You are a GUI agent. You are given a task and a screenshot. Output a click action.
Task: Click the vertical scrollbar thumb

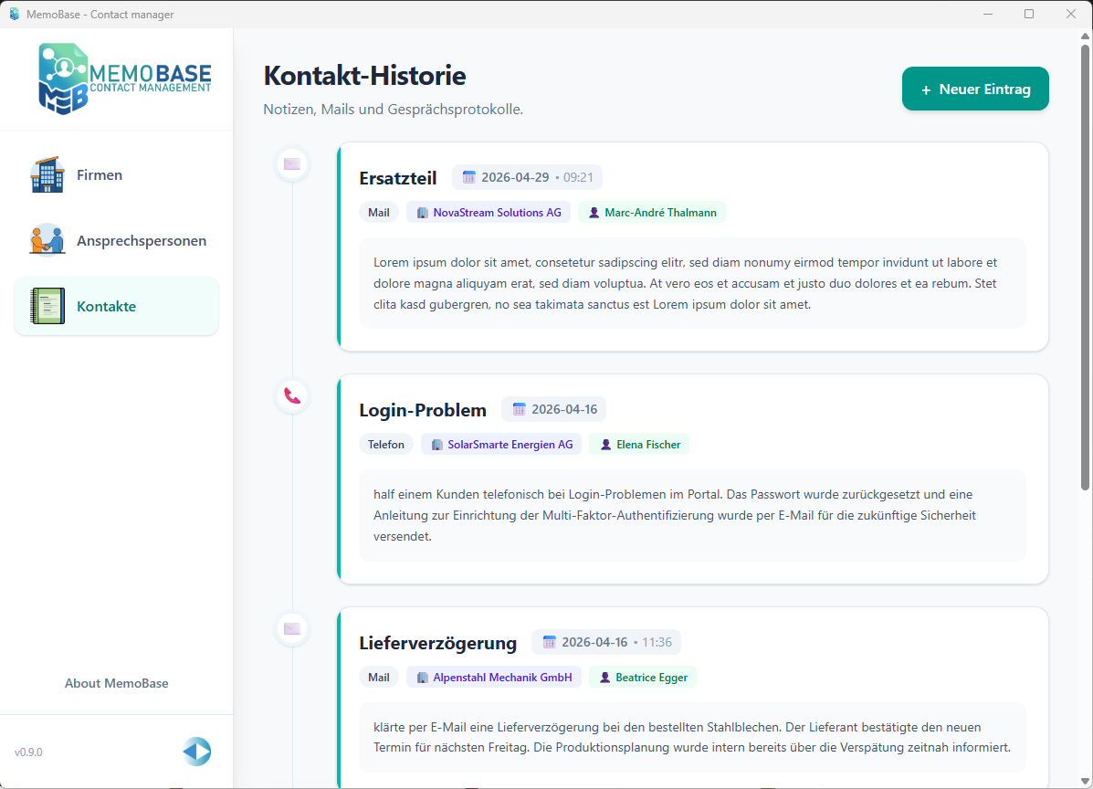(x=1086, y=267)
